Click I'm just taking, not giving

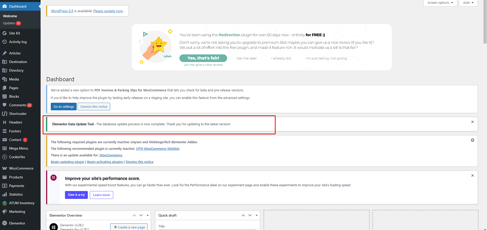(x=326, y=58)
